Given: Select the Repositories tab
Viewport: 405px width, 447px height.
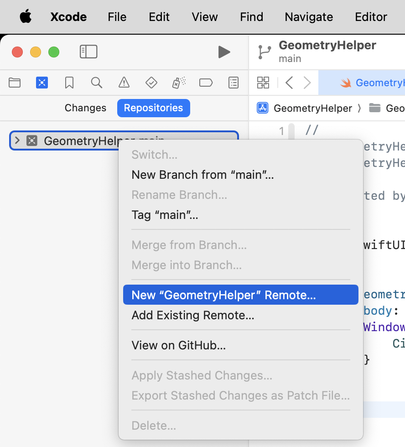Looking at the screenshot, I should coord(153,108).
